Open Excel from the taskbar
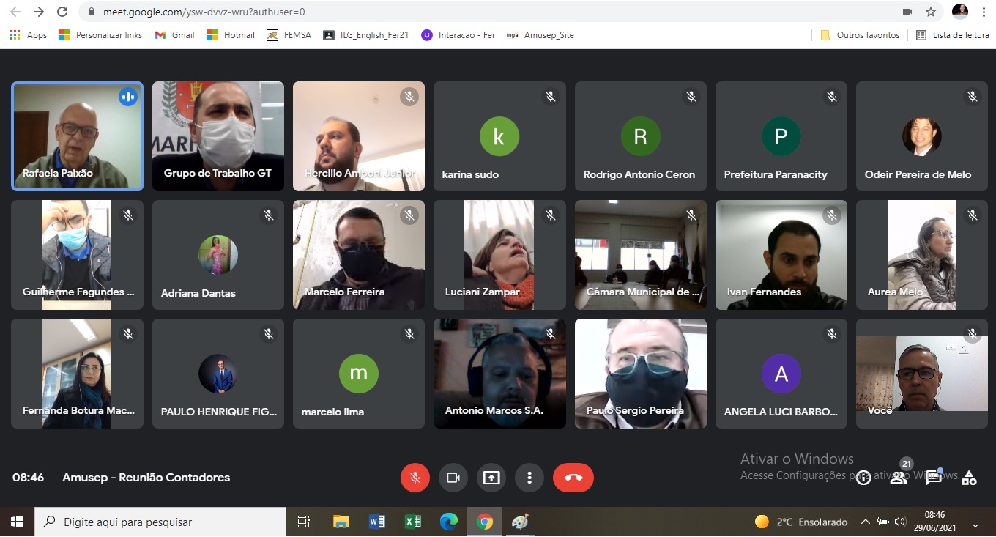 (x=412, y=522)
